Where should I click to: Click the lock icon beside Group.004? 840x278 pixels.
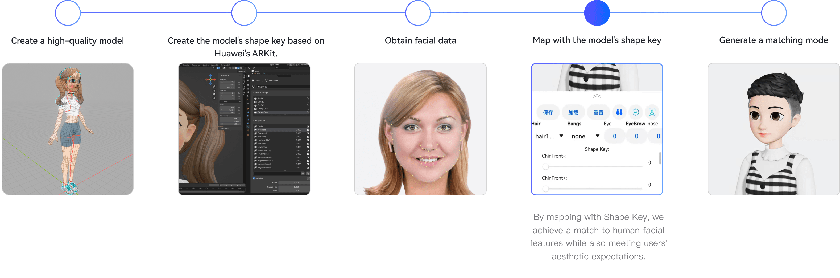pyautogui.click(x=308, y=112)
